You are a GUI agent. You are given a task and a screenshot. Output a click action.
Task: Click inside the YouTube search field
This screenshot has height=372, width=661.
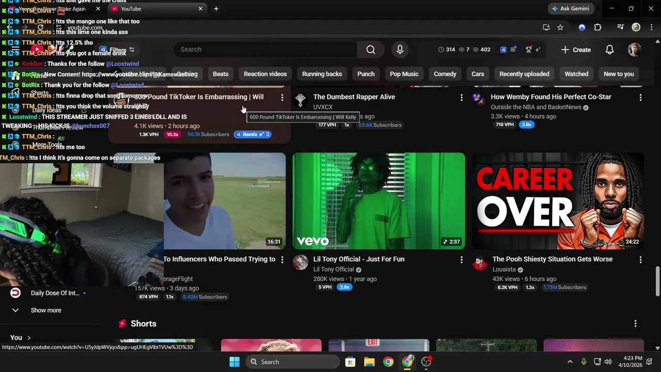(x=265, y=50)
